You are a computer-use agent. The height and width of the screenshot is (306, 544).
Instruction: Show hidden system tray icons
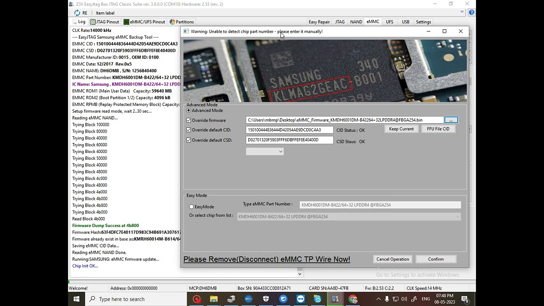[378, 299]
